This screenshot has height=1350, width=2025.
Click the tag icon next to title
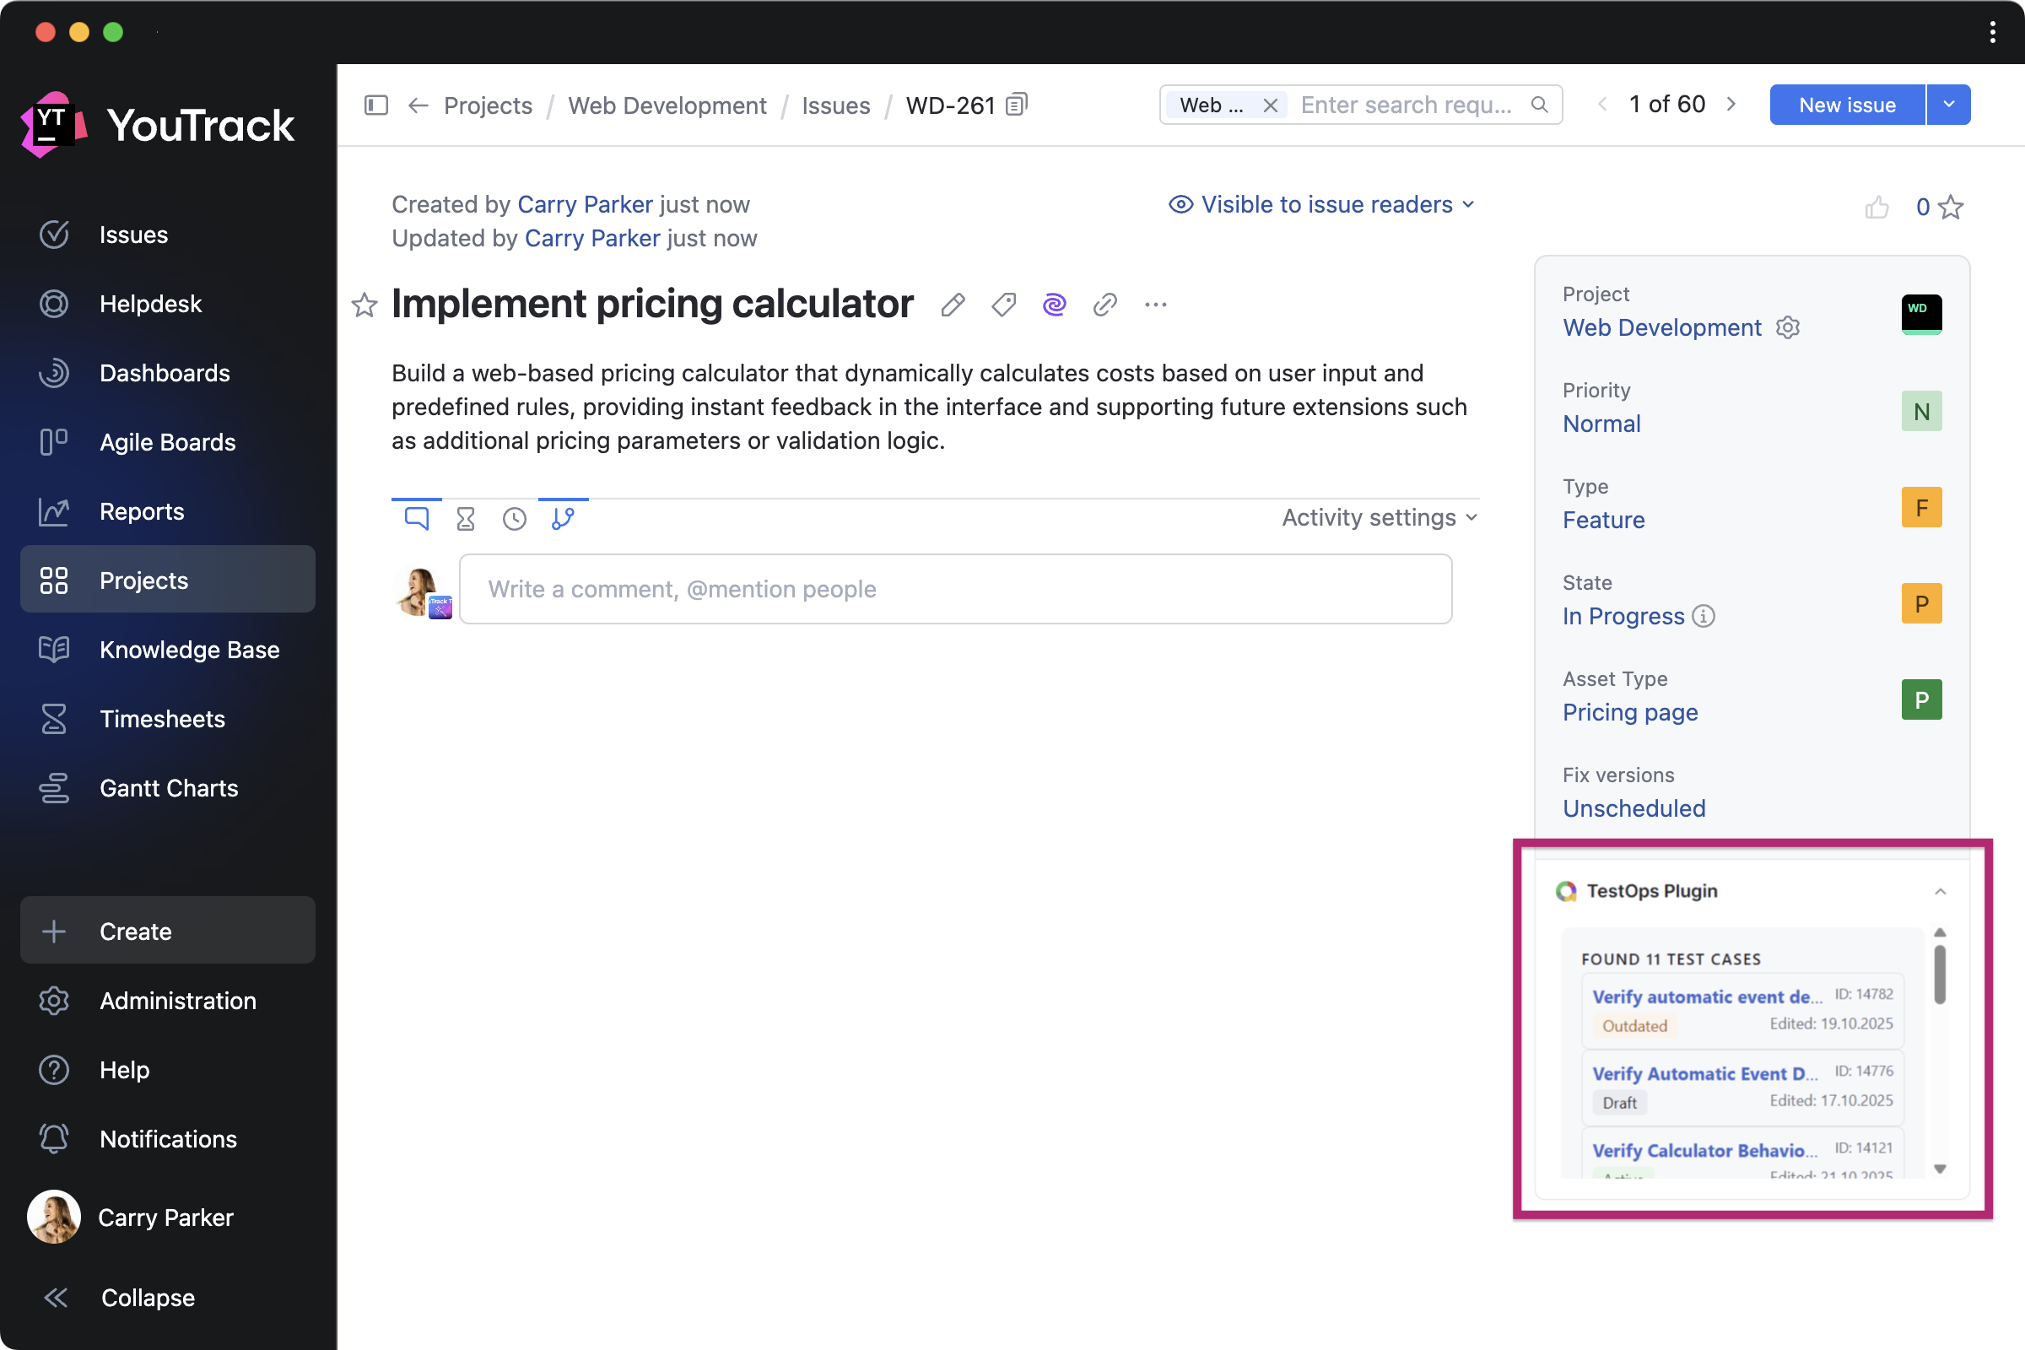1003,305
